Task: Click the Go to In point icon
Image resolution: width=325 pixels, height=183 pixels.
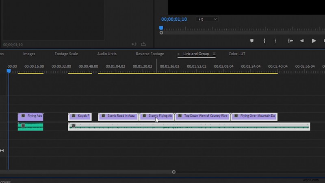Action: [x=290, y=41]
